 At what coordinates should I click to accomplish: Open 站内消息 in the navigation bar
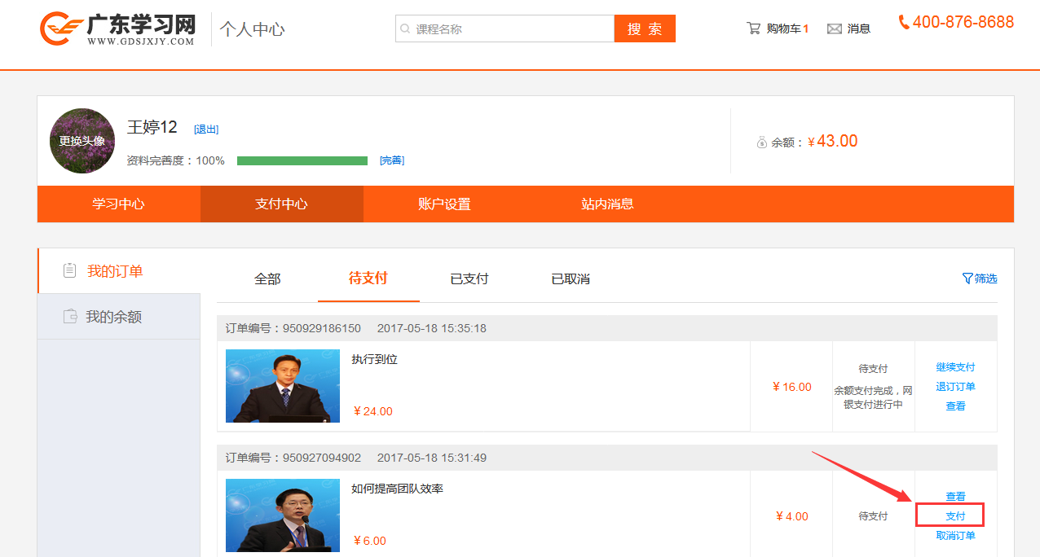[607, 204]
